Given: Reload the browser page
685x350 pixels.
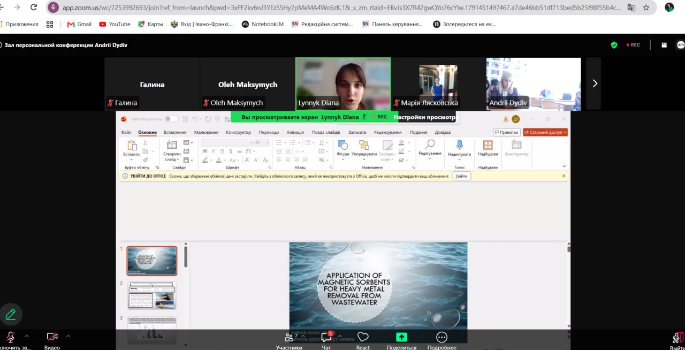Looking at the screenshot, I should tap(34, 7).
